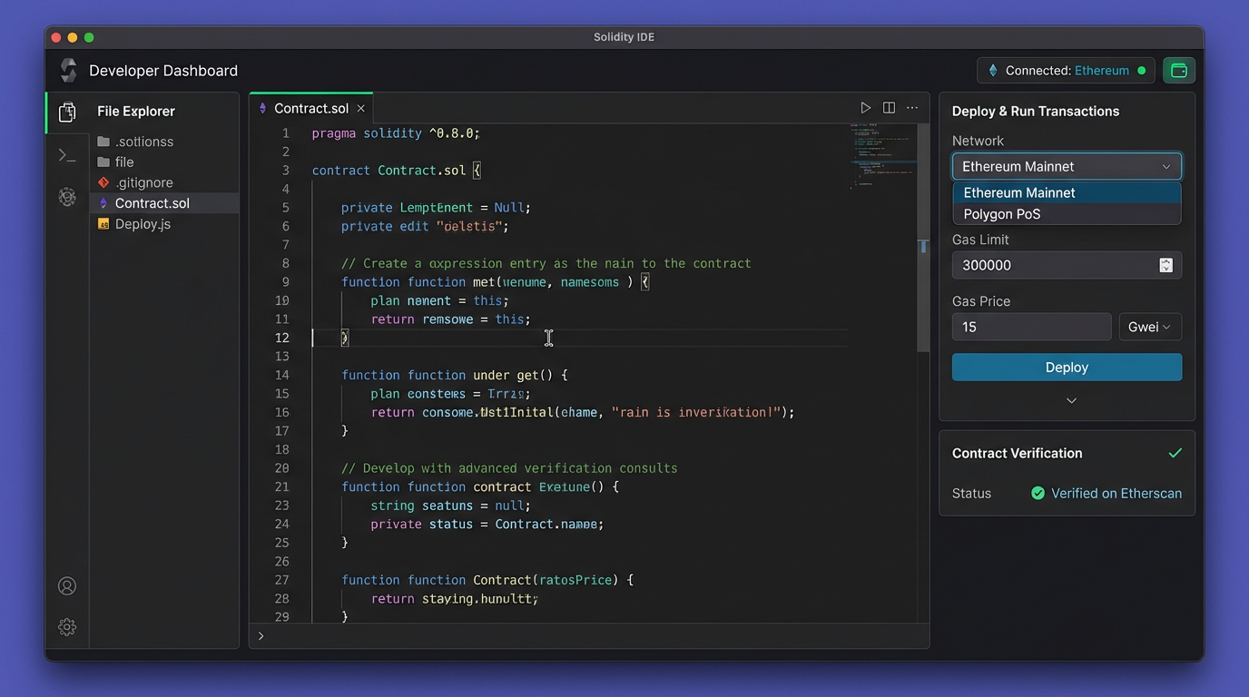Open split editor view icon
The width and height of the screenshot is (1249, 697).
coord(889,107)
